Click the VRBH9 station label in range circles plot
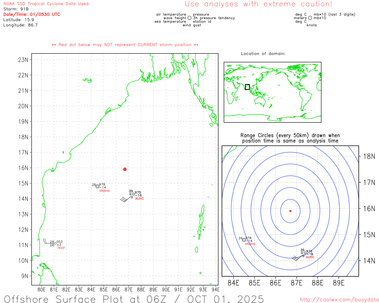This screenshot has height=303, width=379. tap(250, 244)
